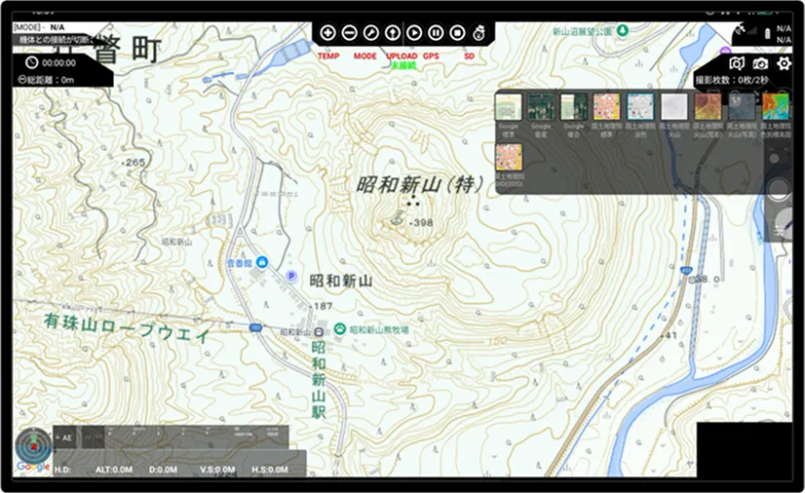Select the 国土地理院 DID map thumbnail

click(509, 157)
